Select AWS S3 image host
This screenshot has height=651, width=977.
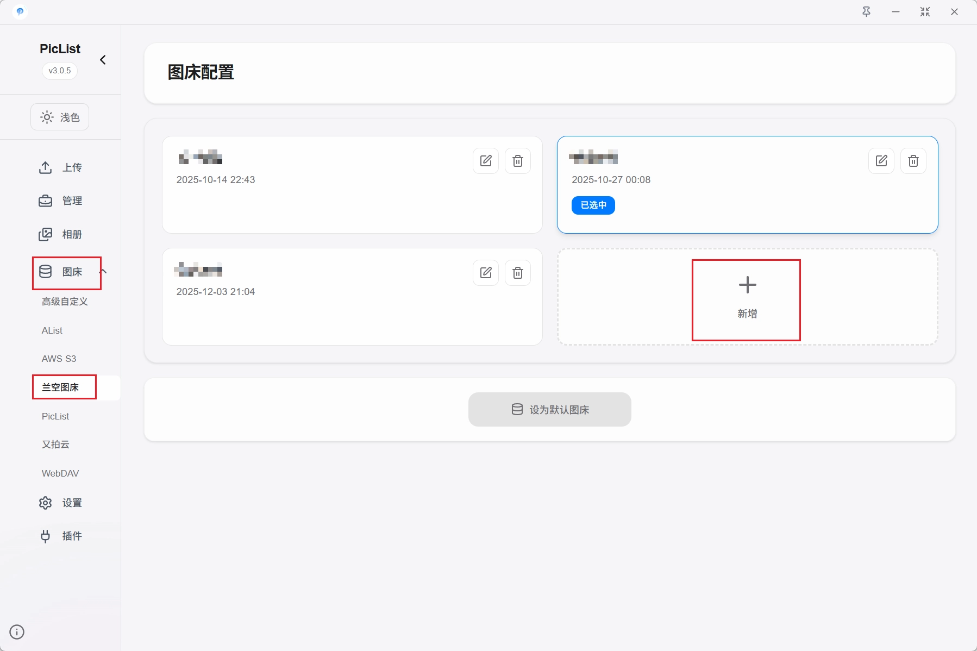coord(59,359)
